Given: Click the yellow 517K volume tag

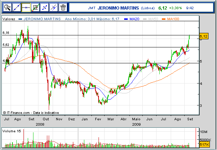Looking at the screenshot, I should [x=205, y=144].
